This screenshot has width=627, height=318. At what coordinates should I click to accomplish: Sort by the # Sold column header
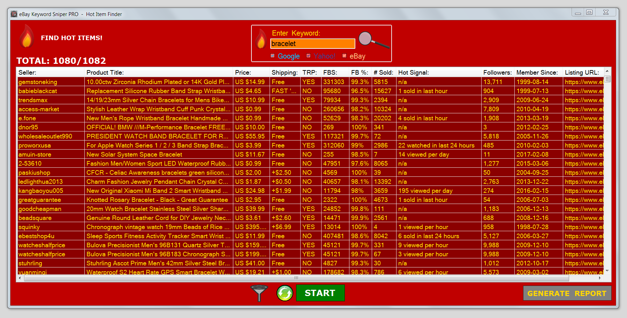point(384,72)
